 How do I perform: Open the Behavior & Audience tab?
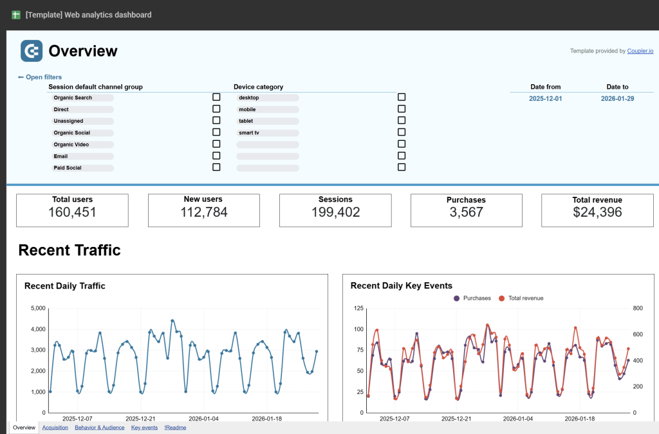[99, 428]
